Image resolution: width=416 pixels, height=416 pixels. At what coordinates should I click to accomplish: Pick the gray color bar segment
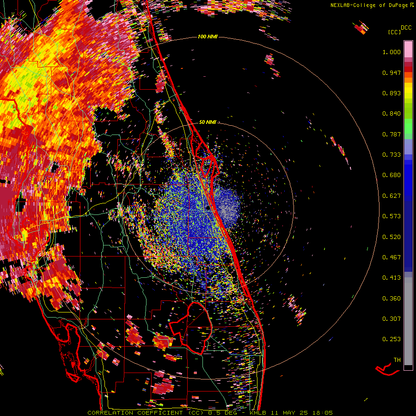click(x=408, y=321)
